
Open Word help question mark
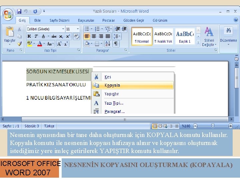pos(236,20)
